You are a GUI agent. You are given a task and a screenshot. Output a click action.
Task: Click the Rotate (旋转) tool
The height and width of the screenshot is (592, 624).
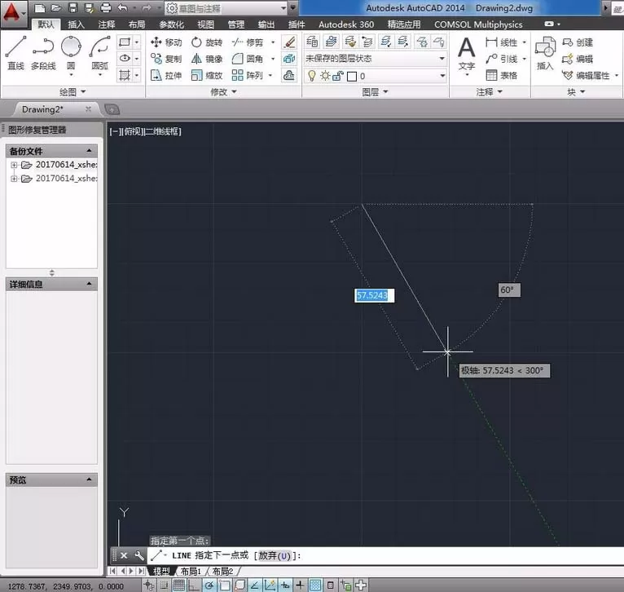click(207, 42)
